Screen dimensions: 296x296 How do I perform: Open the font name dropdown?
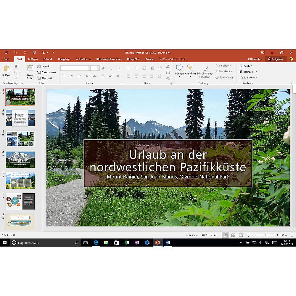[89, 68]
